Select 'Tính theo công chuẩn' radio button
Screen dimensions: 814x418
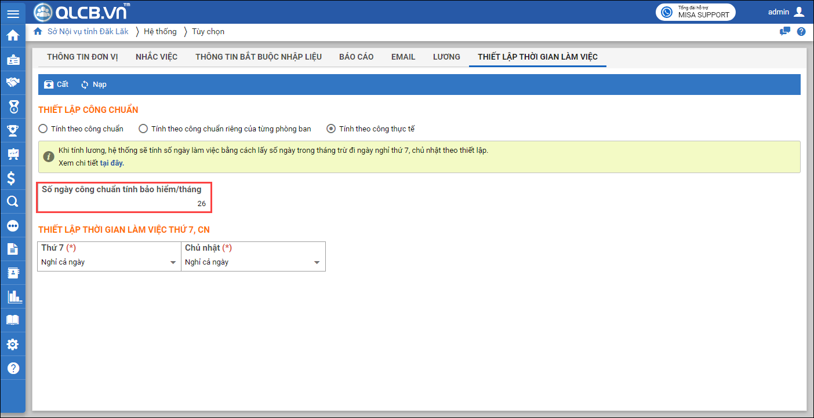click(x=43, y=129)
